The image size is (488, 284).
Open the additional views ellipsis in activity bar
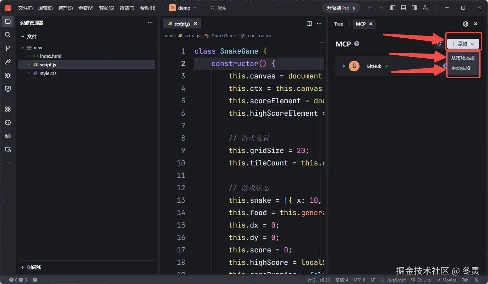pos(8,163)
